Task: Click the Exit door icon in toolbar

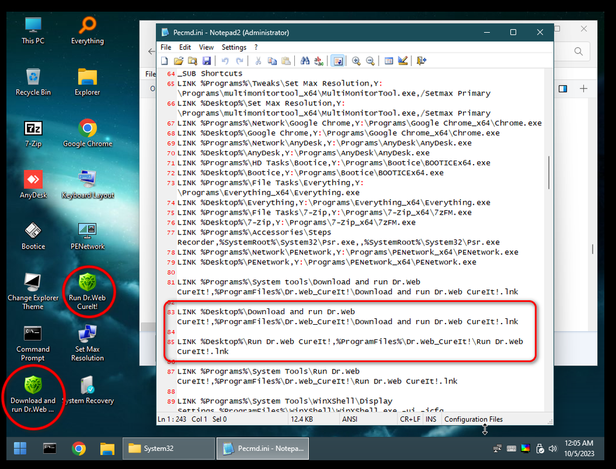Action: point(421,61)
